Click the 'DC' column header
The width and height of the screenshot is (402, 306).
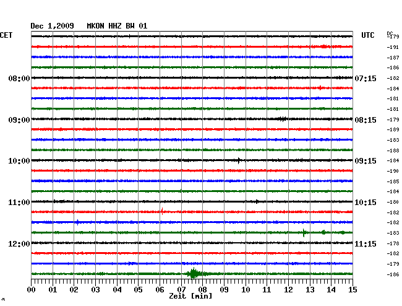(x=390, y=33)
